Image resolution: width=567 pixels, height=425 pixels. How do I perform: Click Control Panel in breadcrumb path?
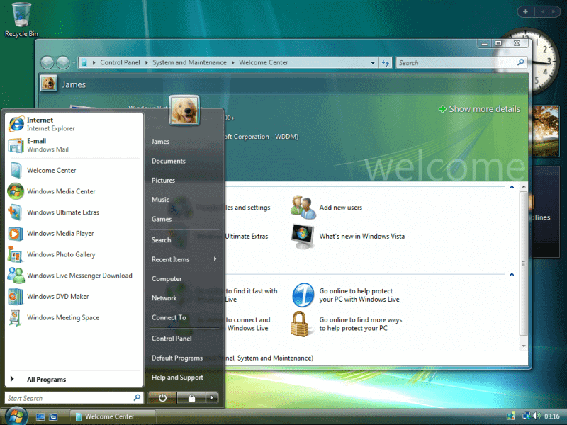coord(120,62)
